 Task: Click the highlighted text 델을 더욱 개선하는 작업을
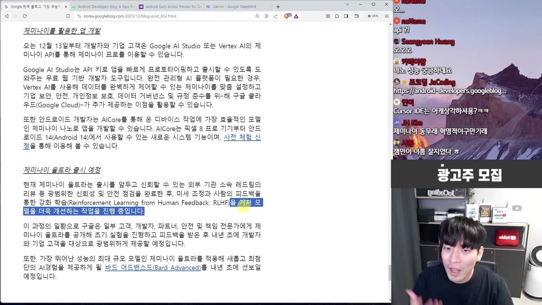click(x=83, y=211)
